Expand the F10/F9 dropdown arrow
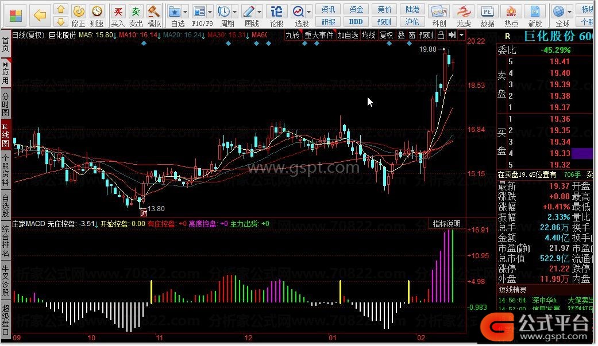 point(210,12)
